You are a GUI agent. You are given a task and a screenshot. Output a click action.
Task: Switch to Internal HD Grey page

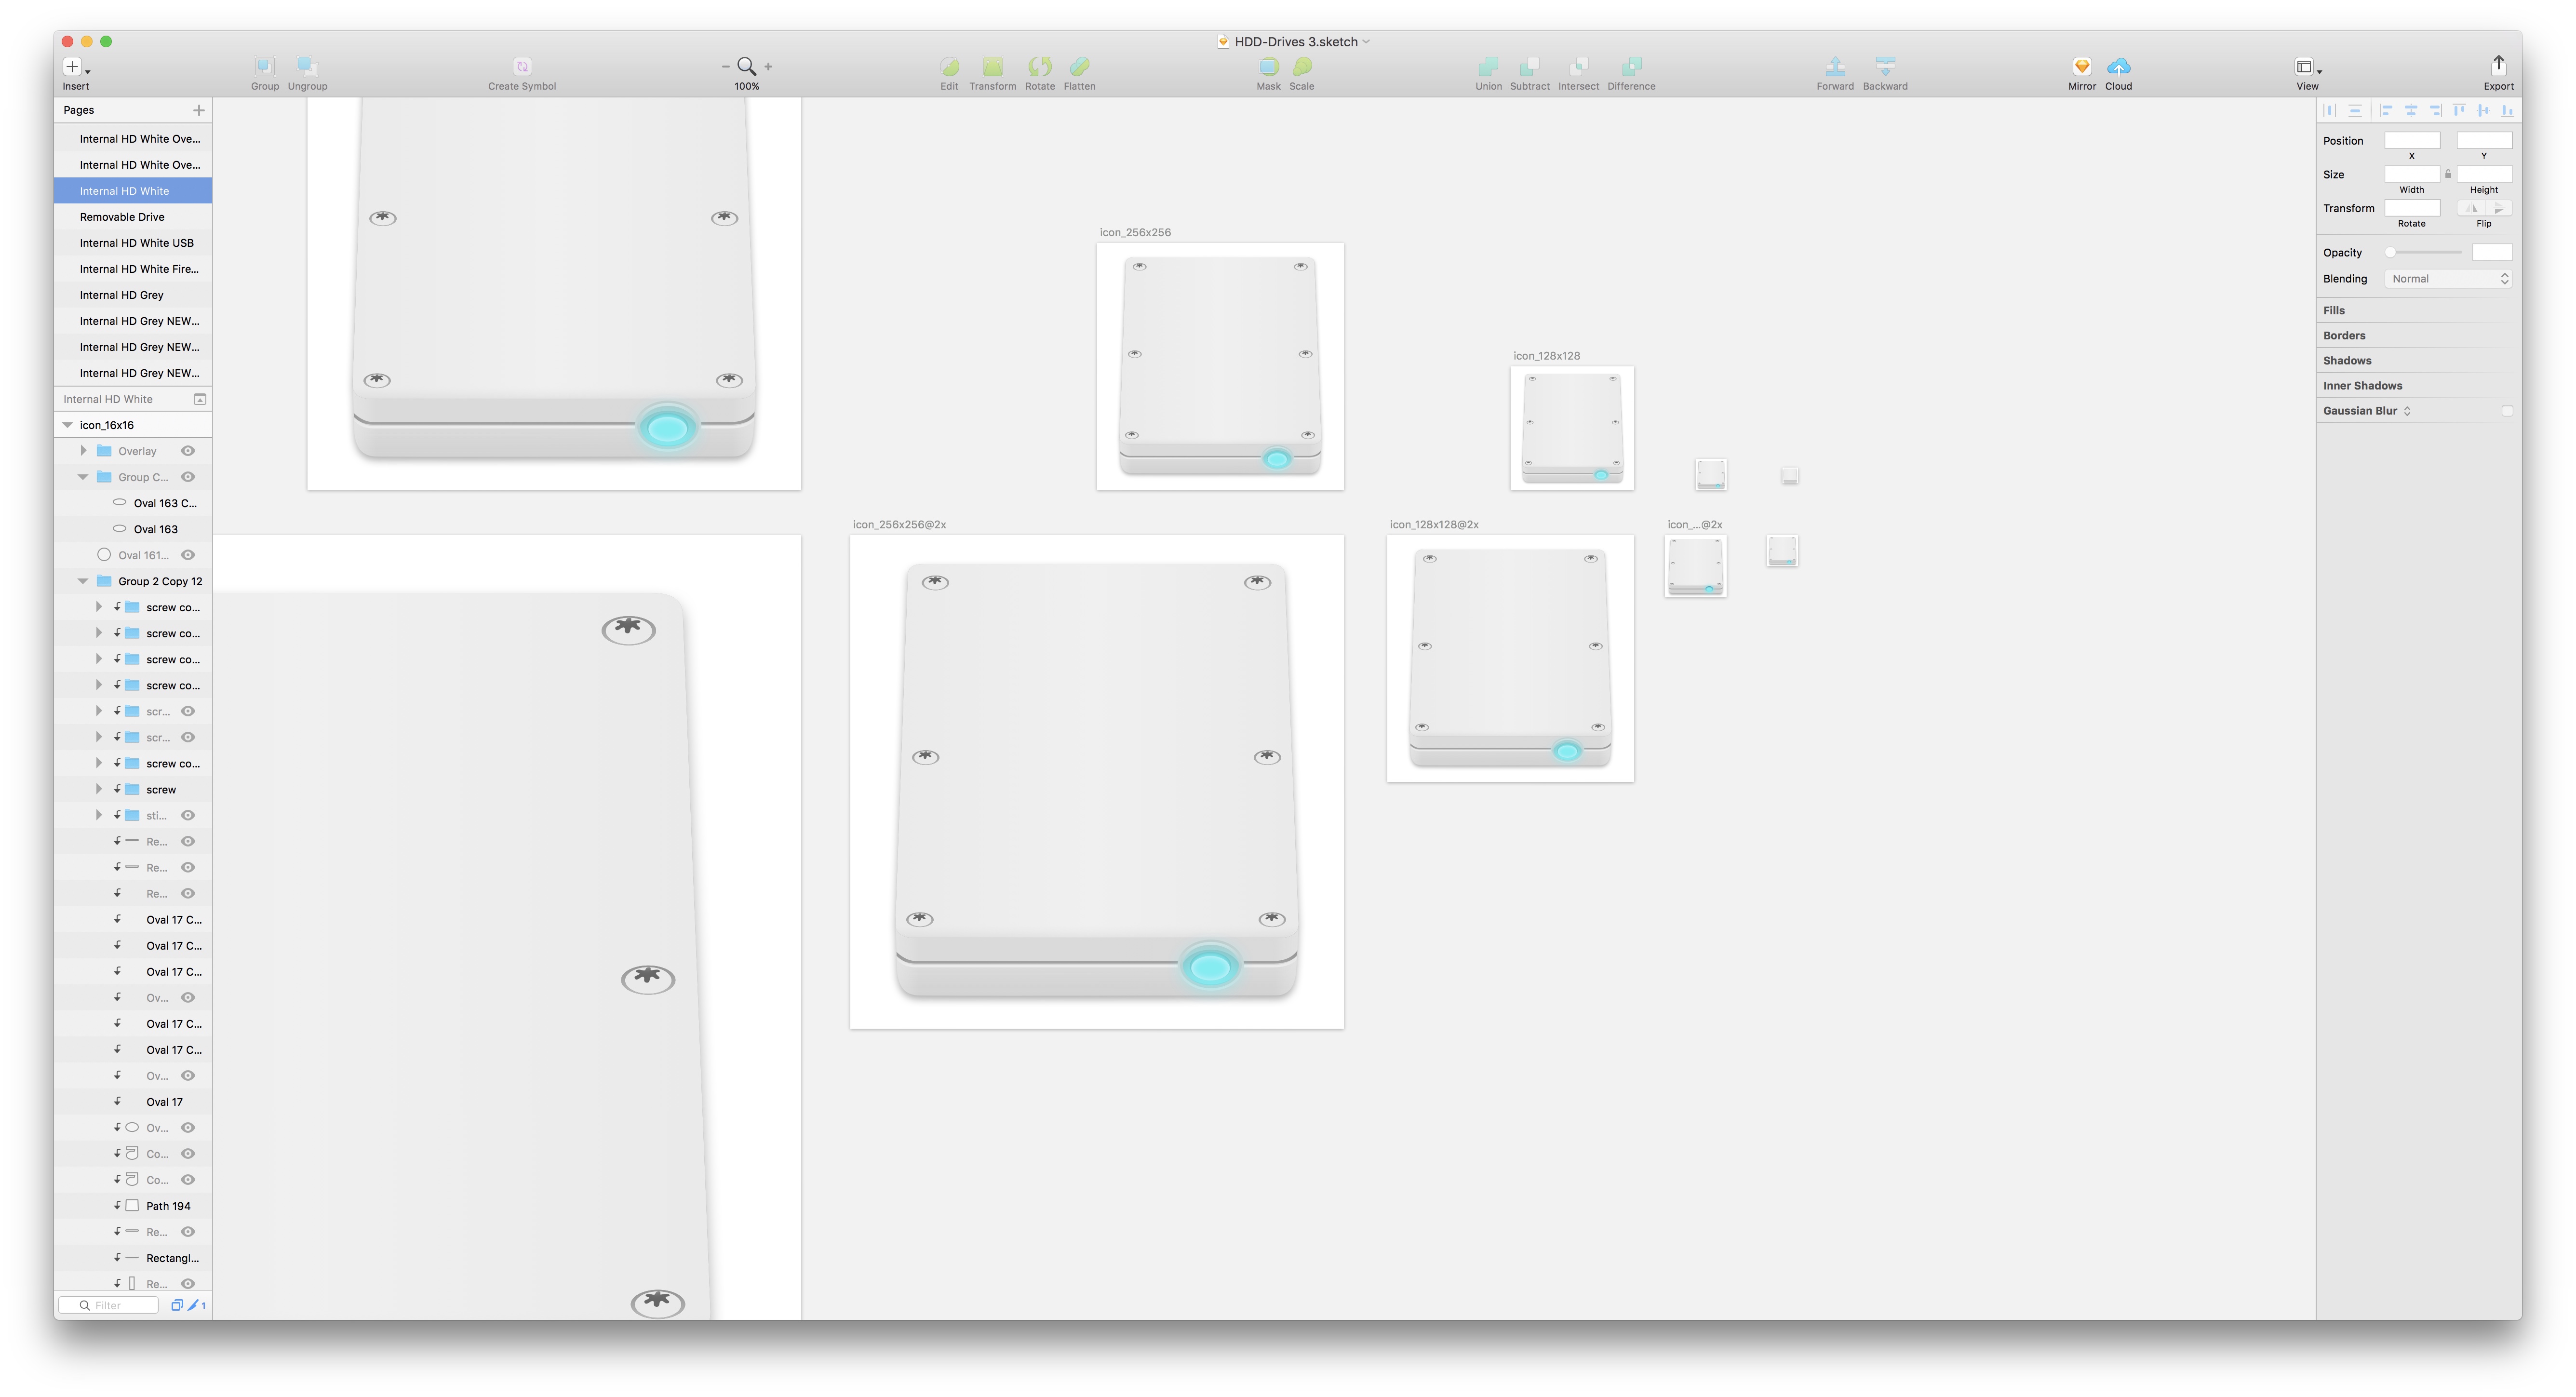(122, 295)
